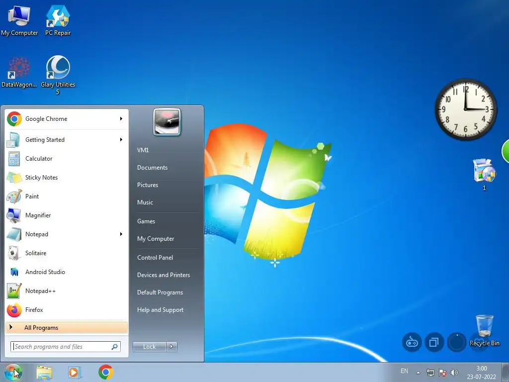Show hidden tray icons arrow
Viewport: 509px width, 382px height.
click(419, 373)
